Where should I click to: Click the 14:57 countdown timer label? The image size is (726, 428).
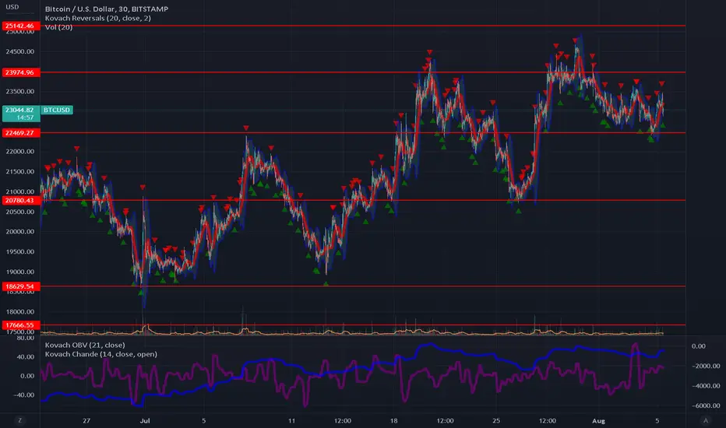(x=26, y=118)
